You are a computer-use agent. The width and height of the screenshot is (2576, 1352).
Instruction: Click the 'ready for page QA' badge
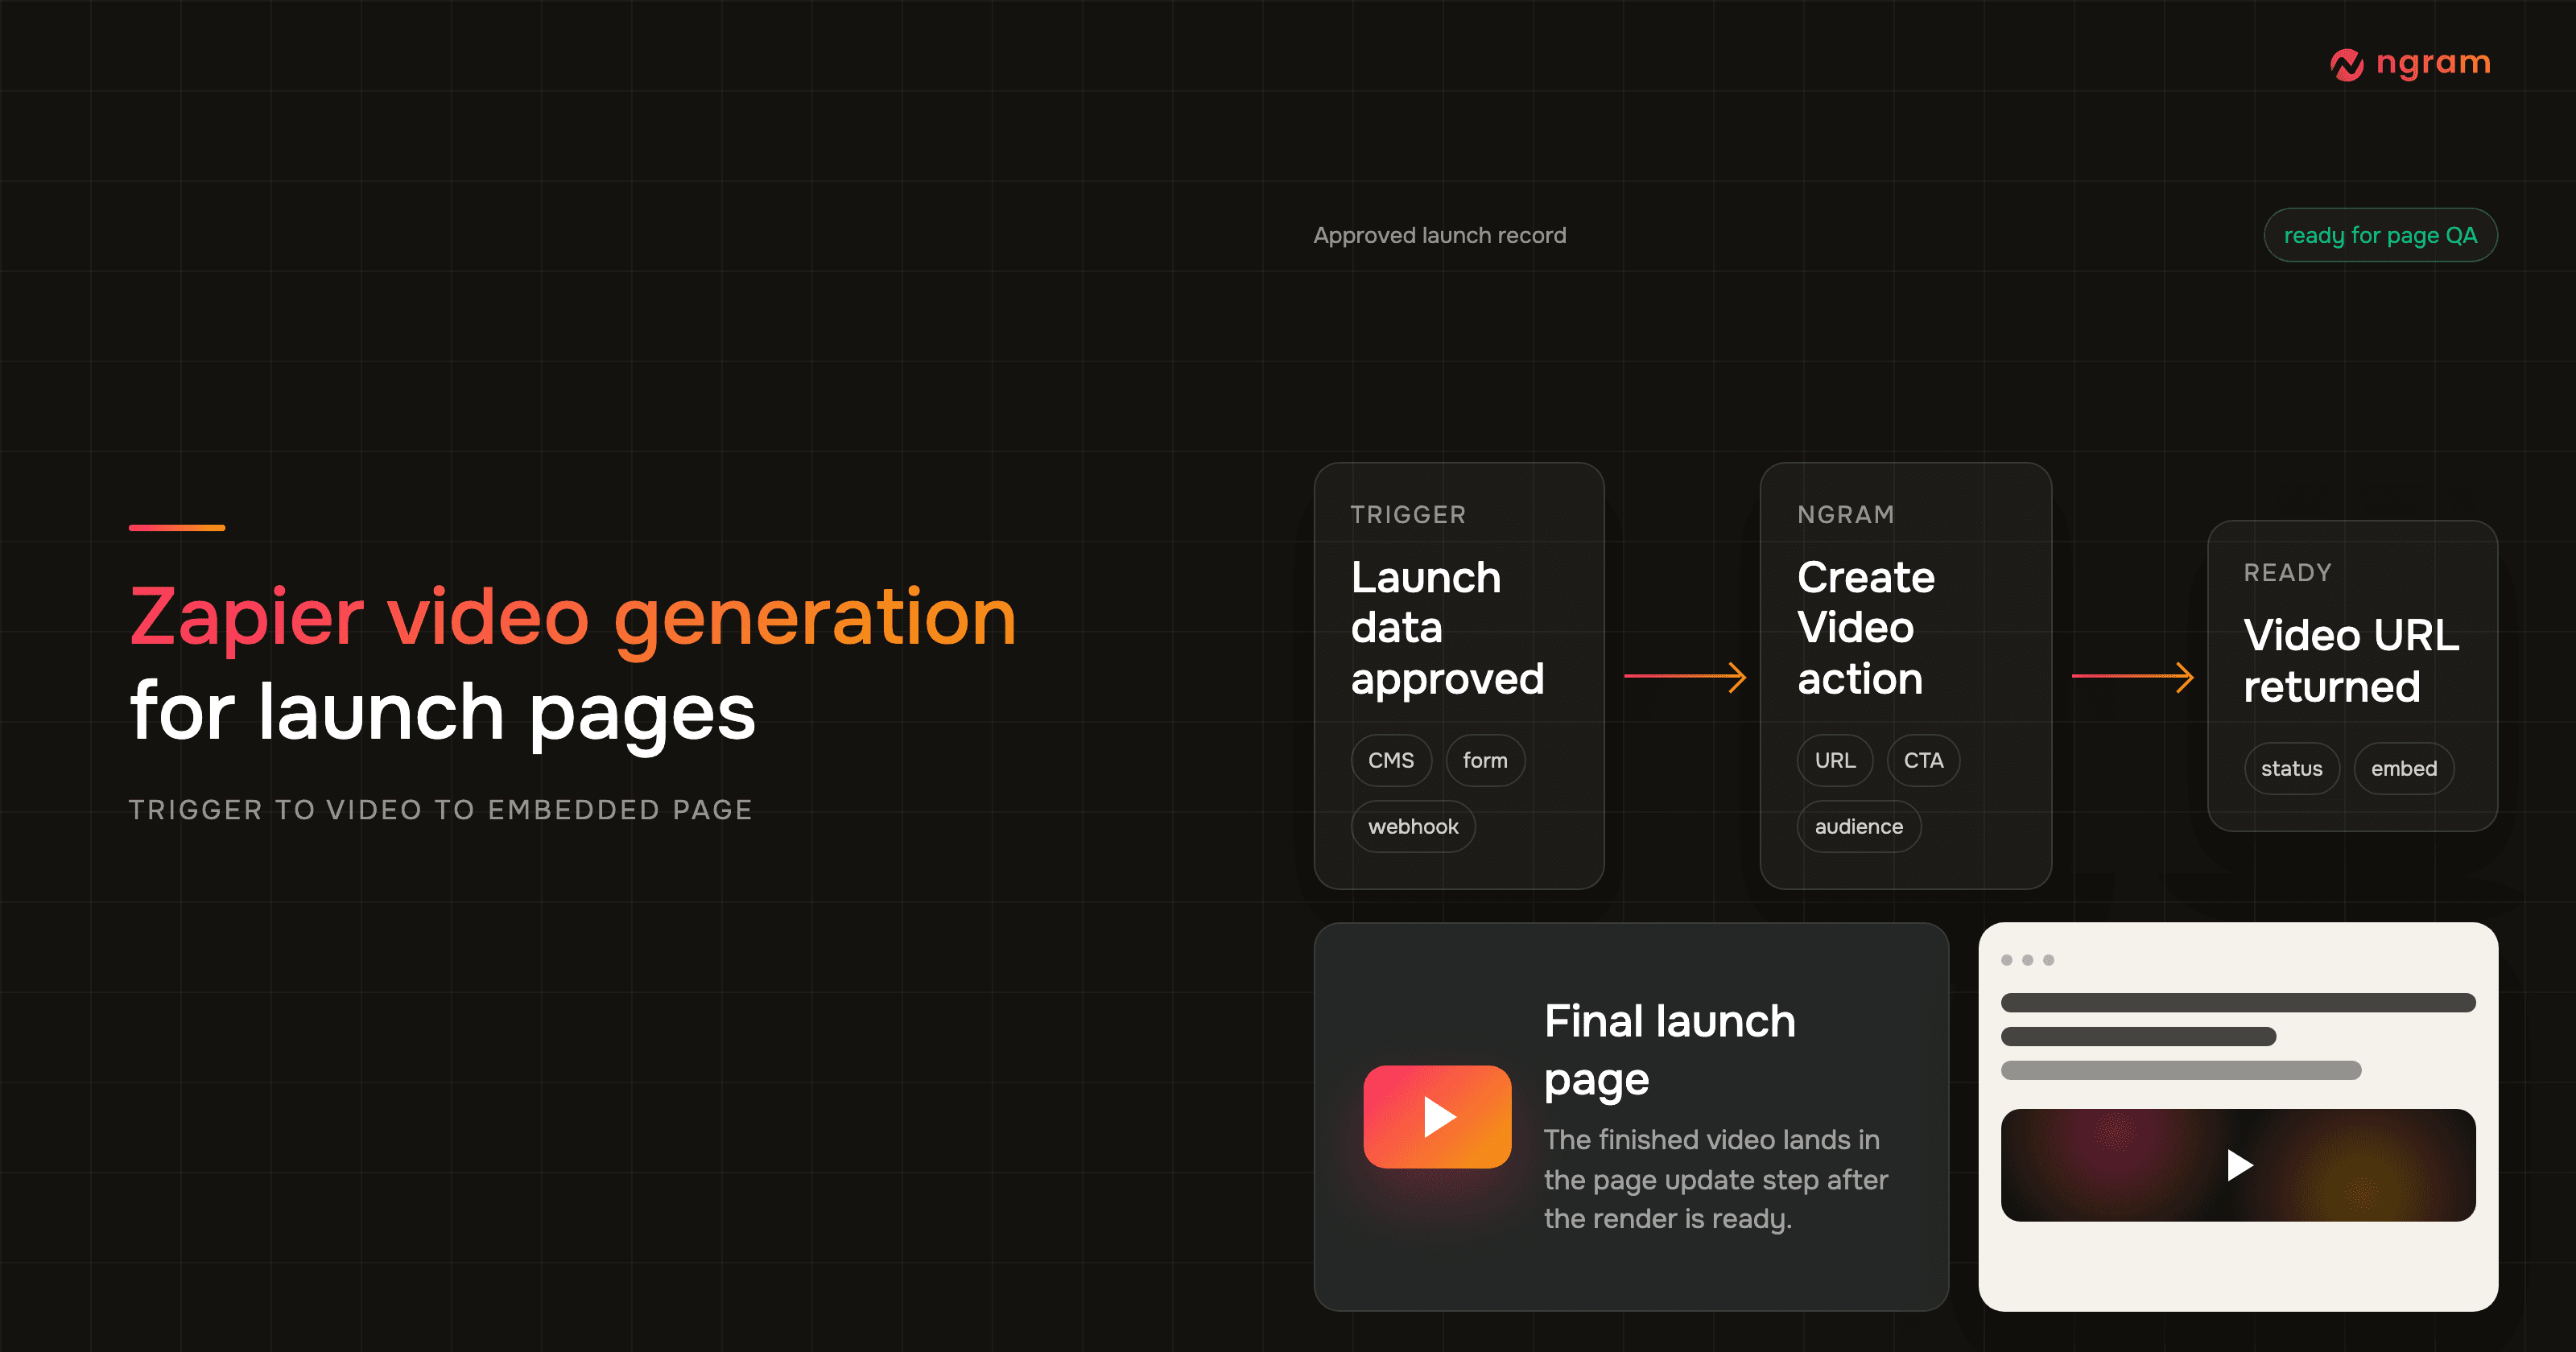coord(2380,235)
